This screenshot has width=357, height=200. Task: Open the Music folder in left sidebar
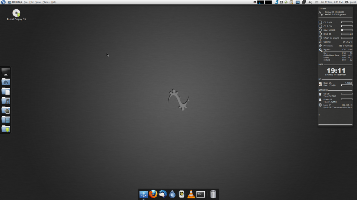(x=6, y=101)
